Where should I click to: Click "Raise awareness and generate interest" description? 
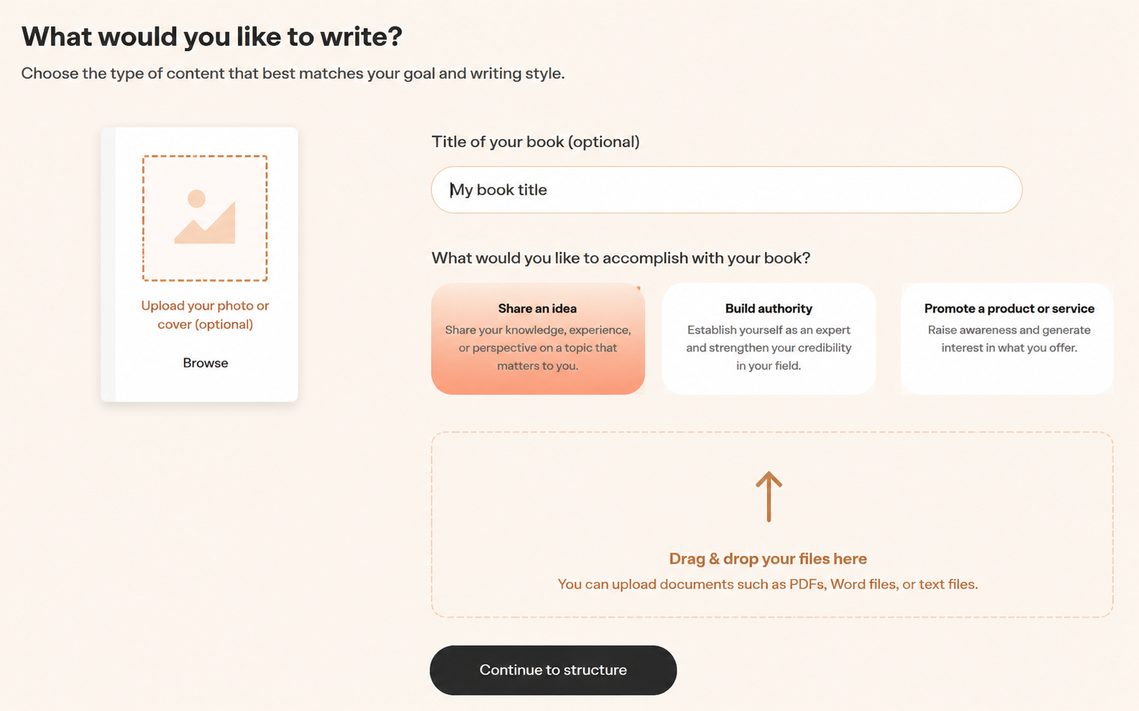1009,339
